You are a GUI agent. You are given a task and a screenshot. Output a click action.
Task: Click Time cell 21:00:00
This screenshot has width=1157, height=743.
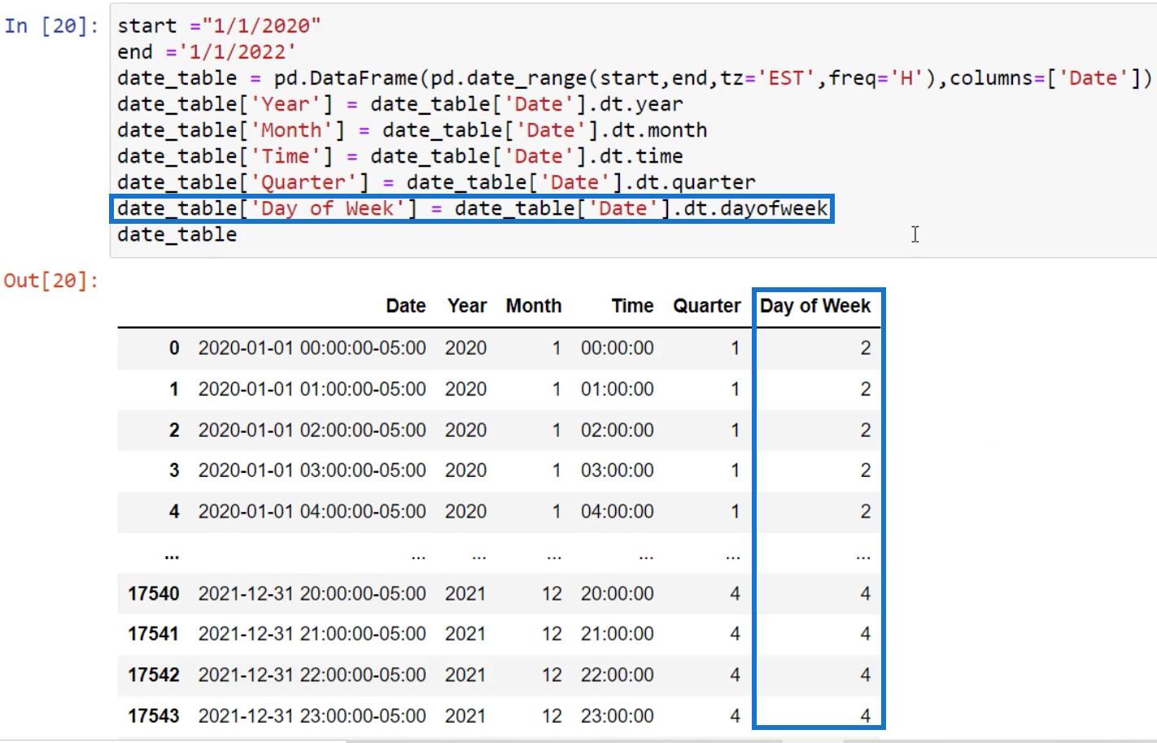(x=618, y=634)
